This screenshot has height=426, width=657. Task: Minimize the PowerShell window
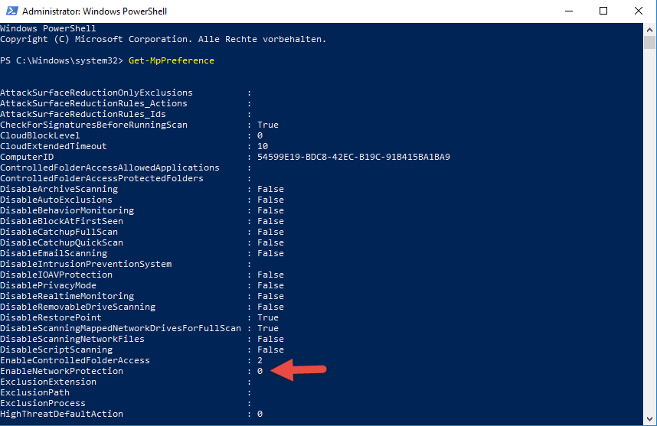tap(568, 11)
